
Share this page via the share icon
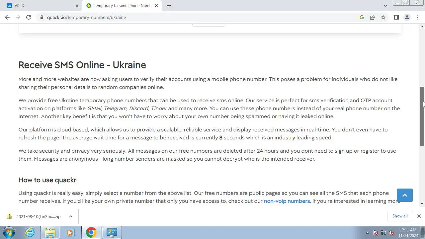point(373,17)
